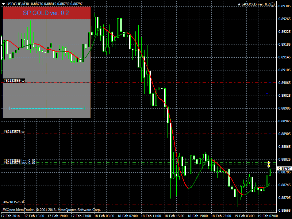292x219 pixels.
Task: Click the '#62183576 tp' take-profit label
Action: click(14, 132)
